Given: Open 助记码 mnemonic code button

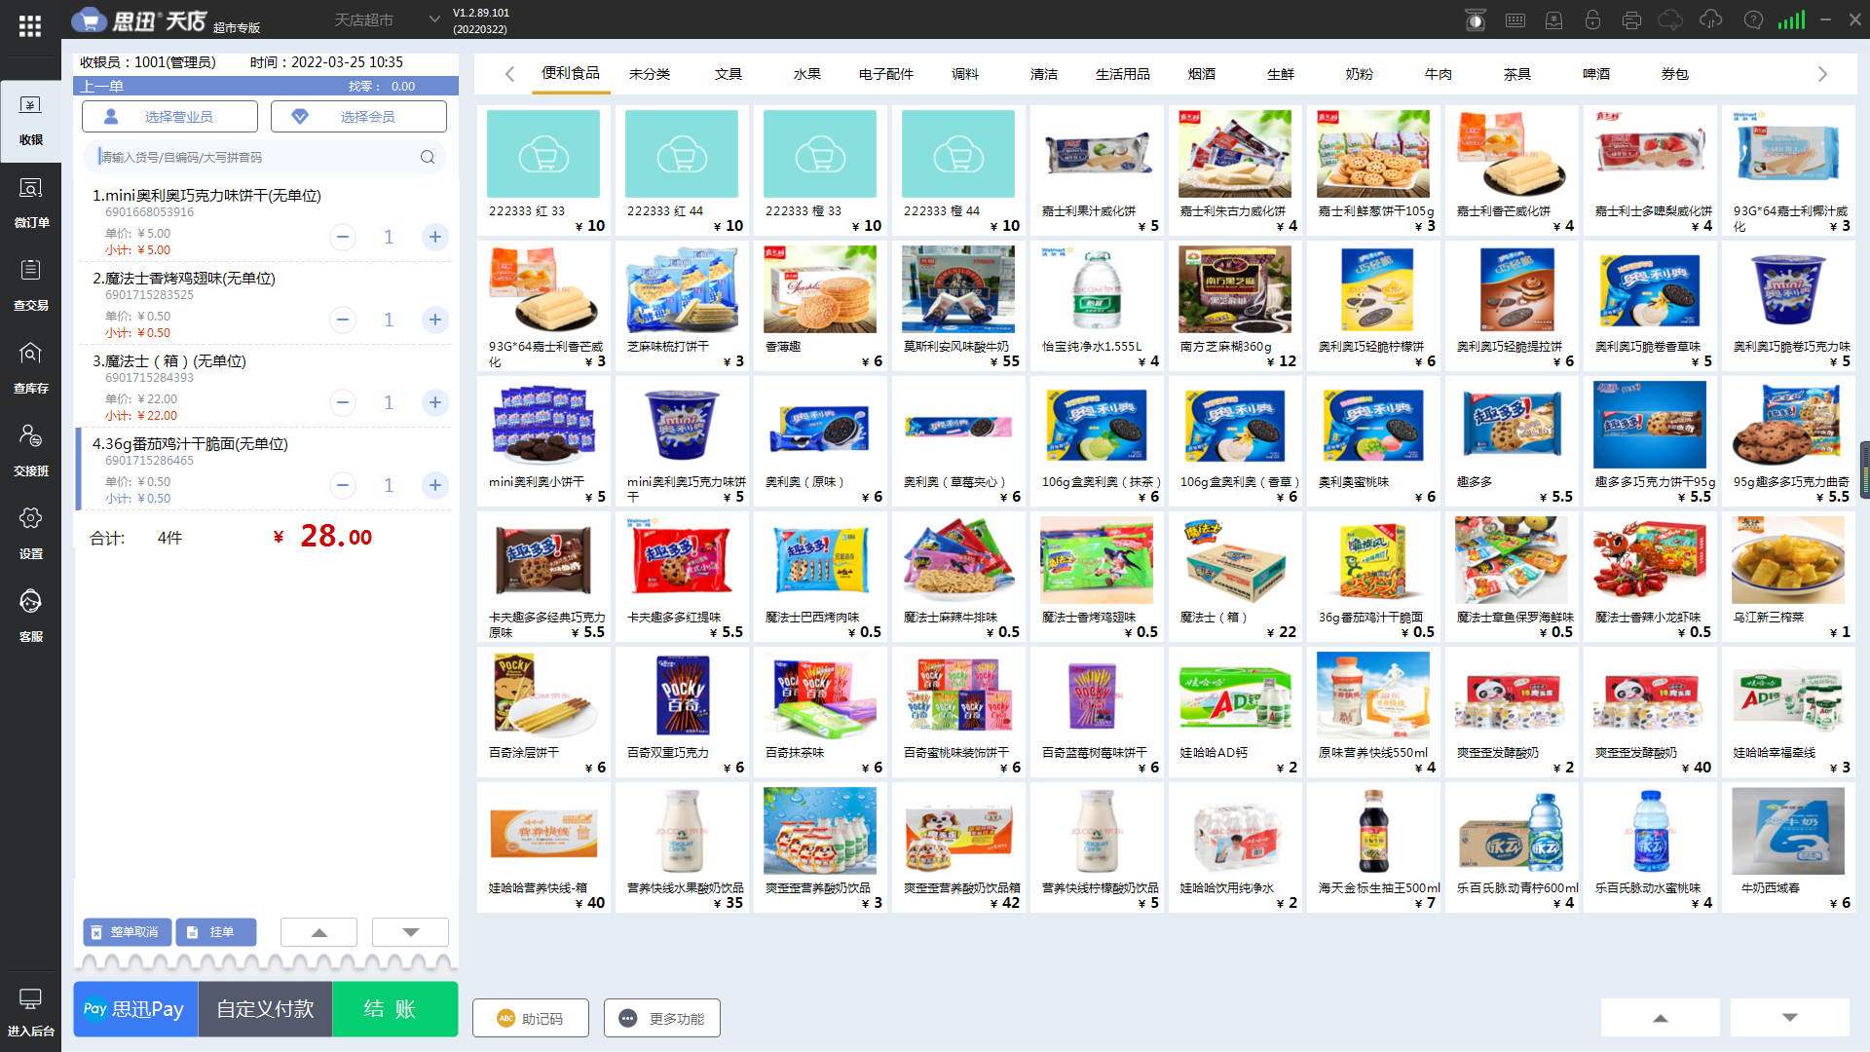Looking at the screenshot, I should pos(531,1018).
